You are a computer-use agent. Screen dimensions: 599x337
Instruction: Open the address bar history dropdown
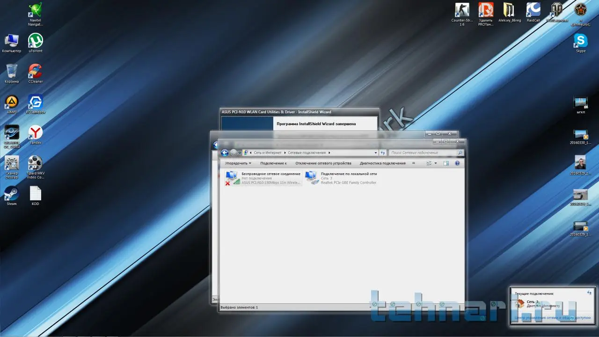point(376,153)
